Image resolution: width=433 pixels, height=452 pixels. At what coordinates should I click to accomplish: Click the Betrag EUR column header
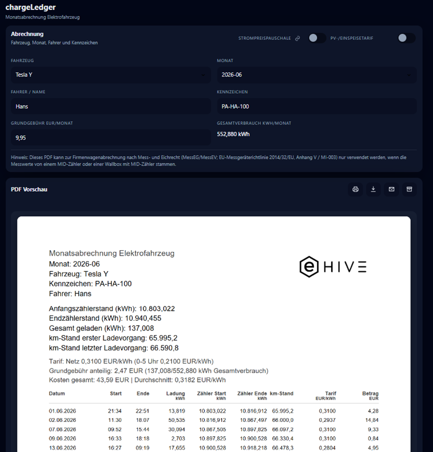click(370, 395)
